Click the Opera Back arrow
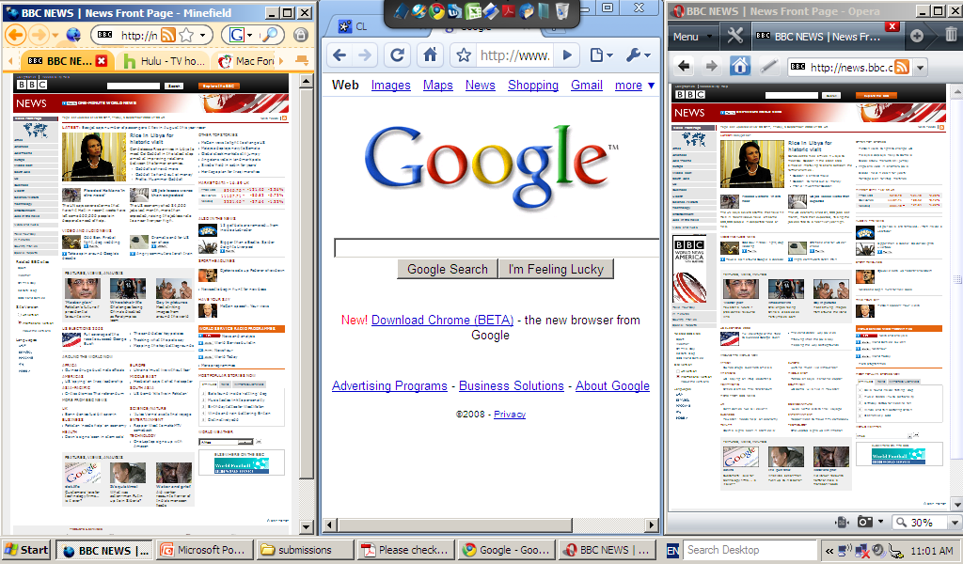Viewport: 963px width, 564px height. [x=684, y=66]
